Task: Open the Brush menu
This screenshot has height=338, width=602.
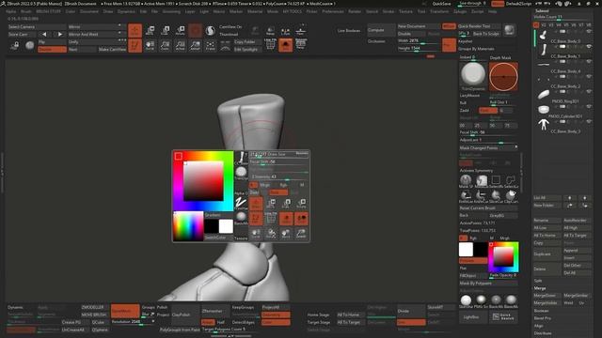Action: click(26, 11)
